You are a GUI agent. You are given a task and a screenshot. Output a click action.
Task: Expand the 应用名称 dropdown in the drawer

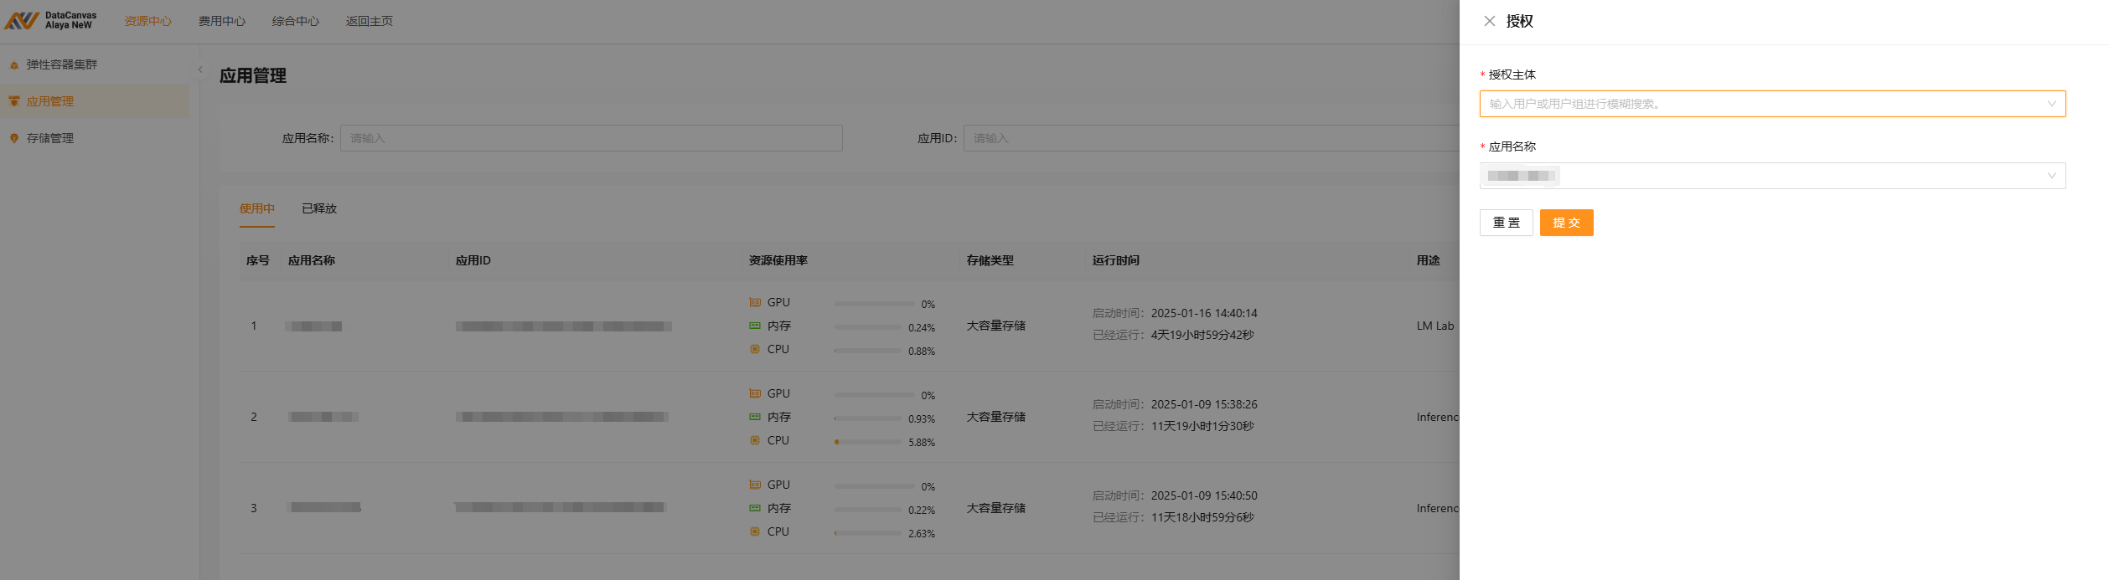point(2051,176)
